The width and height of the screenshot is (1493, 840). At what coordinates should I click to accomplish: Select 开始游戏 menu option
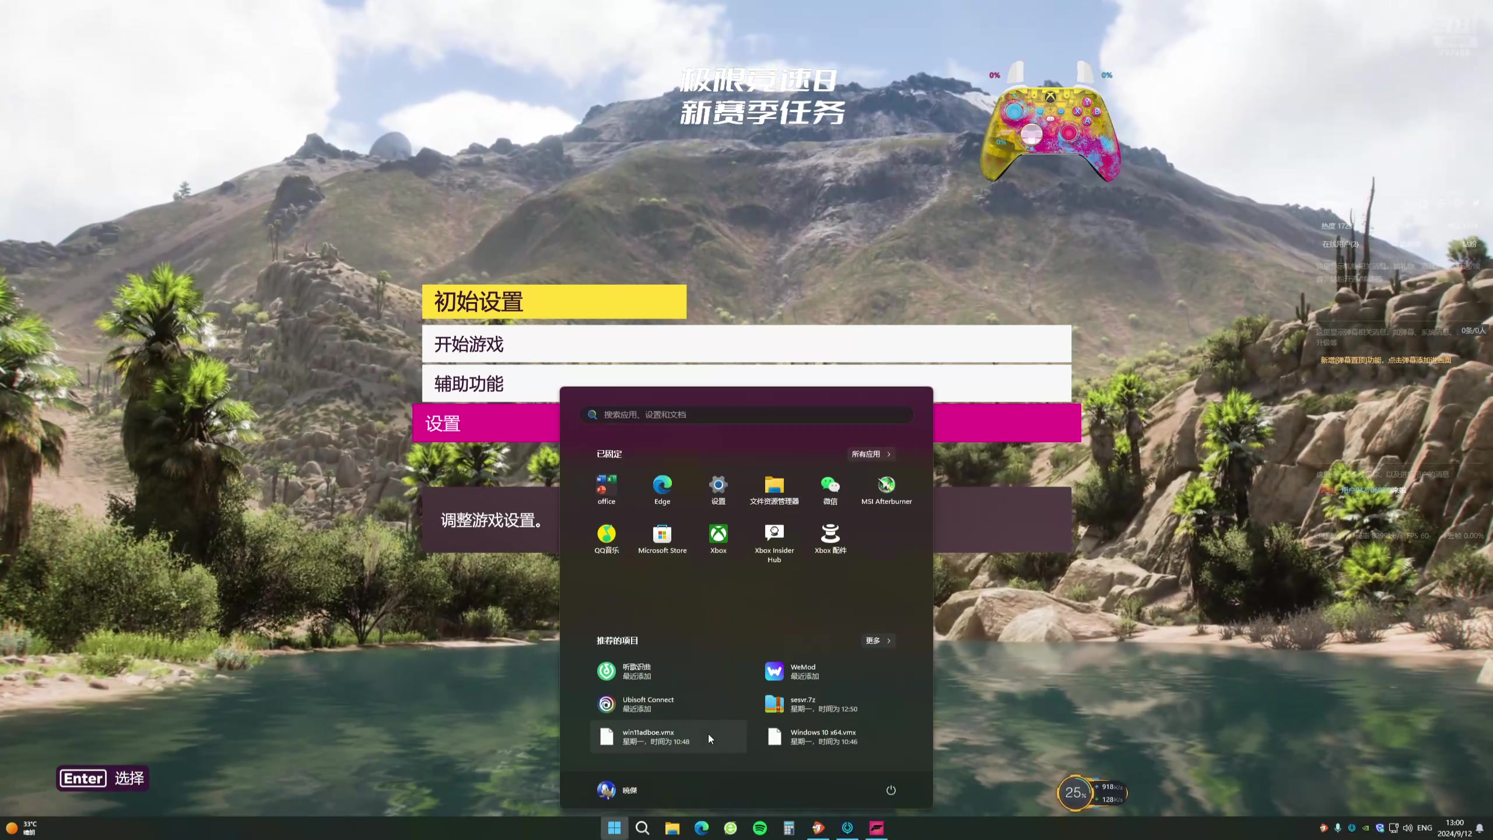[745, 342]
